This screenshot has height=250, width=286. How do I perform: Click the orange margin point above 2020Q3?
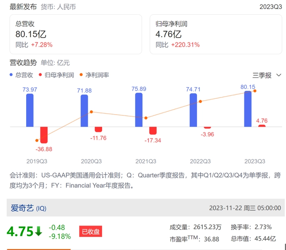pyautogui.click(x=92, y=112)
